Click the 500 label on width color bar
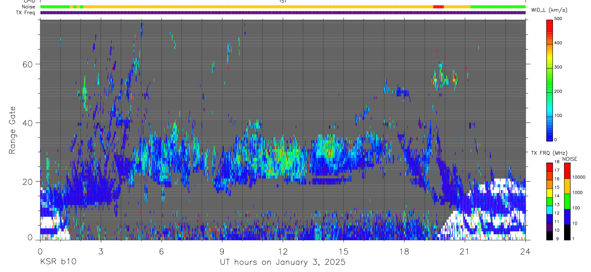 558,19
